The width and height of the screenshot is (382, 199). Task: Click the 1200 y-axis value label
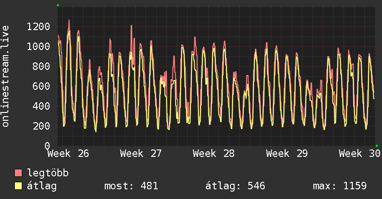[x=38, y=26]
